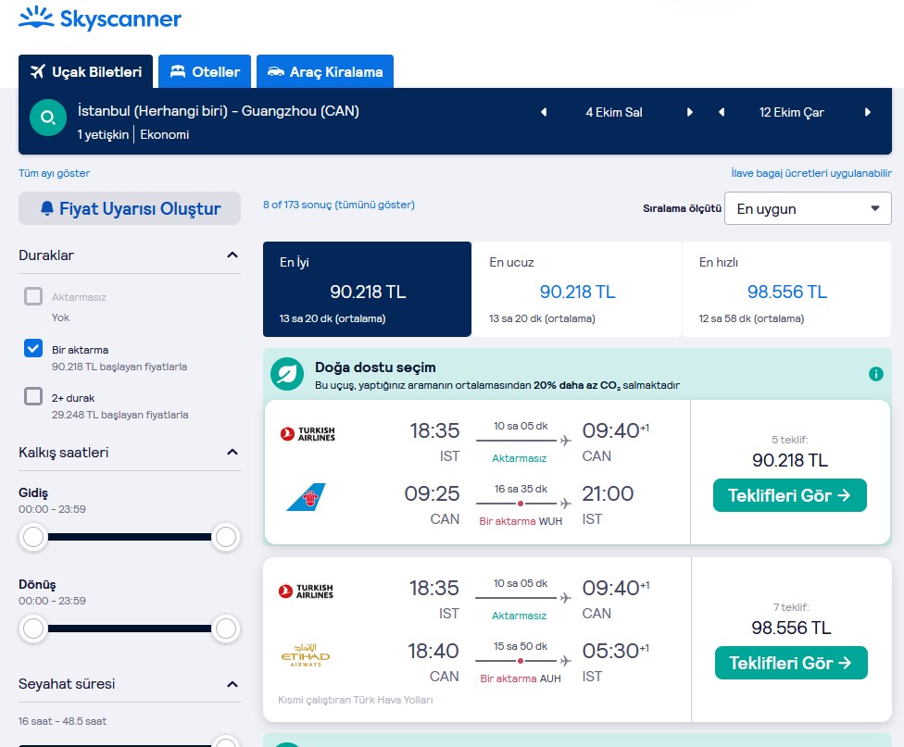The width and height of the screenshot is (904, 747).
Task: Click İlave bagaj ücretleri uygulanabilir link
Action: (811, 173)
